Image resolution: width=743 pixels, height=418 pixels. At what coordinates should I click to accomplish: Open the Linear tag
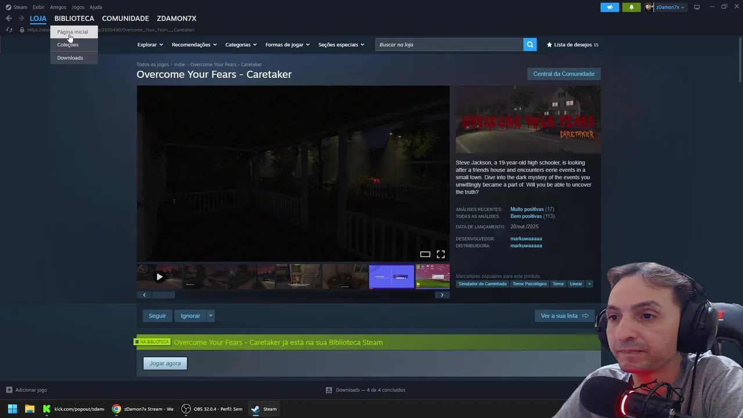click(x=576, y=284)
